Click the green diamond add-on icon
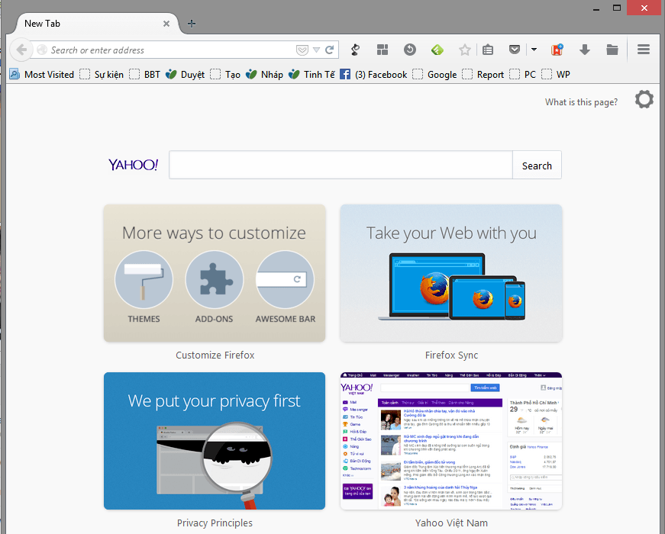 point(437,50)
